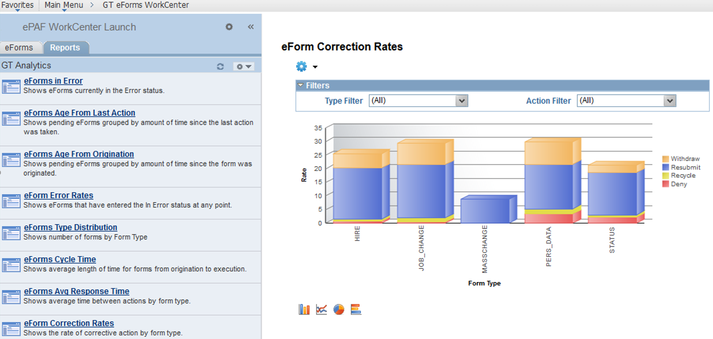
Task: Click the Form Type axis label
Action: pyautogui.click(x=484, y=283)
